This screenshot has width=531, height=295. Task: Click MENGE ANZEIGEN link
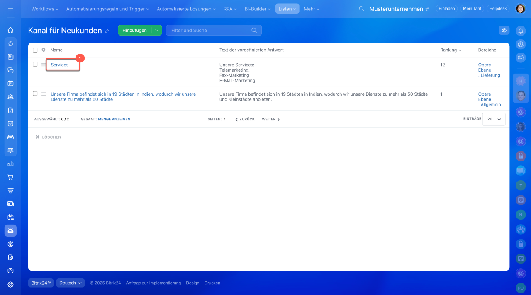coord(114,119)
